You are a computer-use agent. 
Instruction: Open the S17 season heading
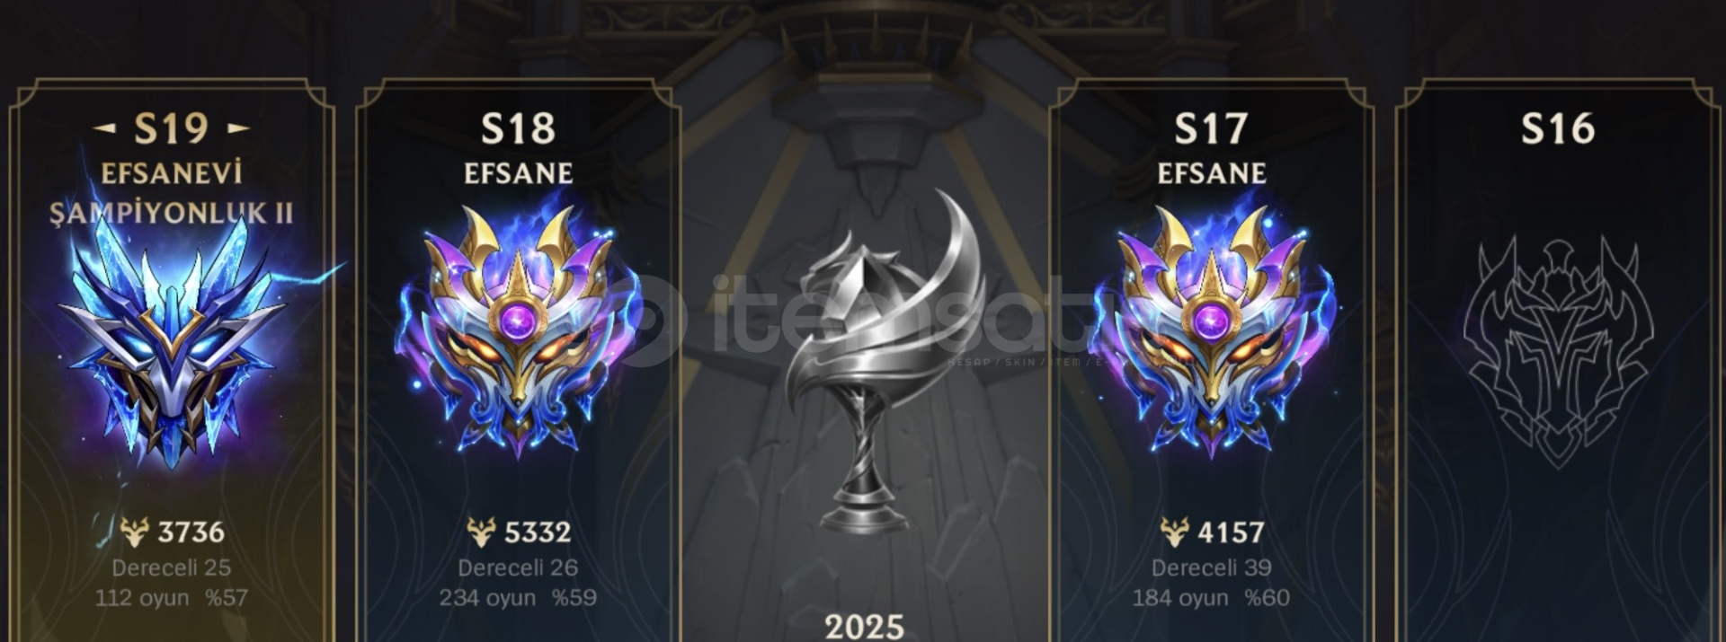click(1212, 128)
